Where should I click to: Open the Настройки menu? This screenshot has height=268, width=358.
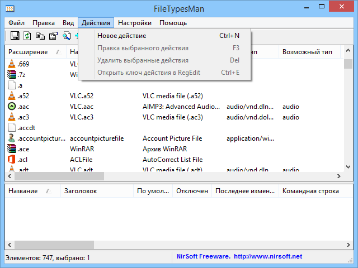[x=135, y=23]
